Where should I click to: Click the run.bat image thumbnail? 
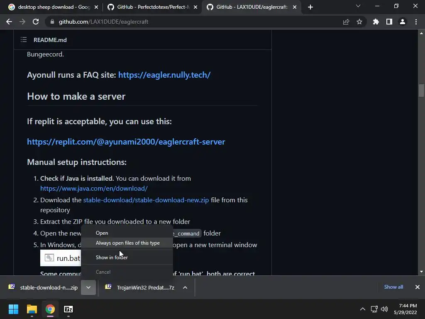(x=61, y=258)
